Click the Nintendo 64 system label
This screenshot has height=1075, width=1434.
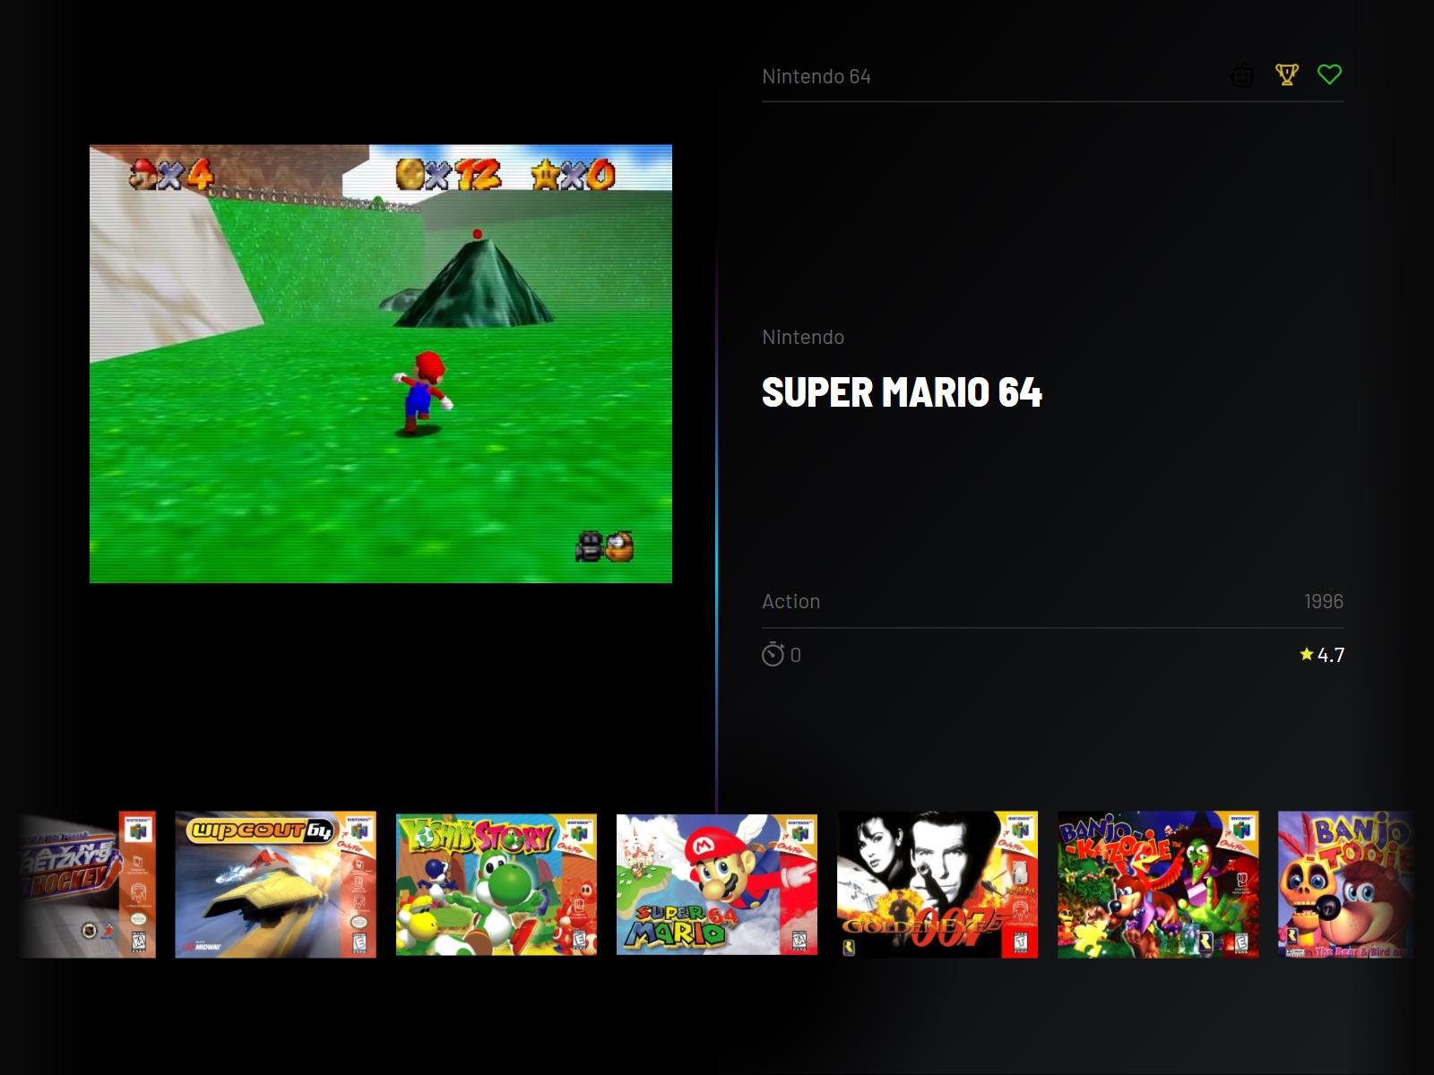tap(816, 76)
